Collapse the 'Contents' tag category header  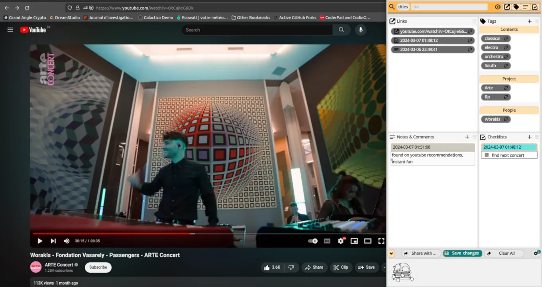point(509,29)
